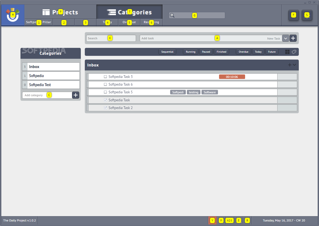Click the Softpedia Task 5 title

tap(120, 92)
